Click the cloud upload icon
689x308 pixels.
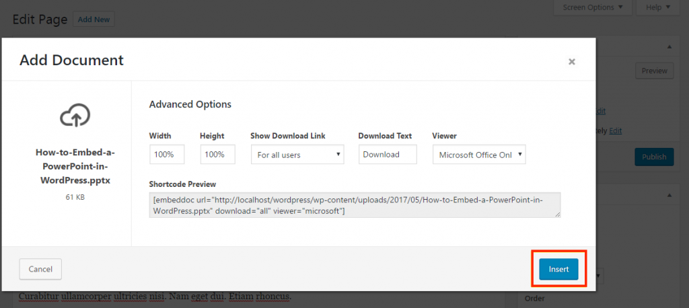coord(75,115)
